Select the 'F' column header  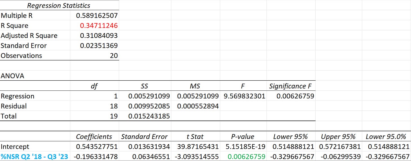tap(243, 86)
